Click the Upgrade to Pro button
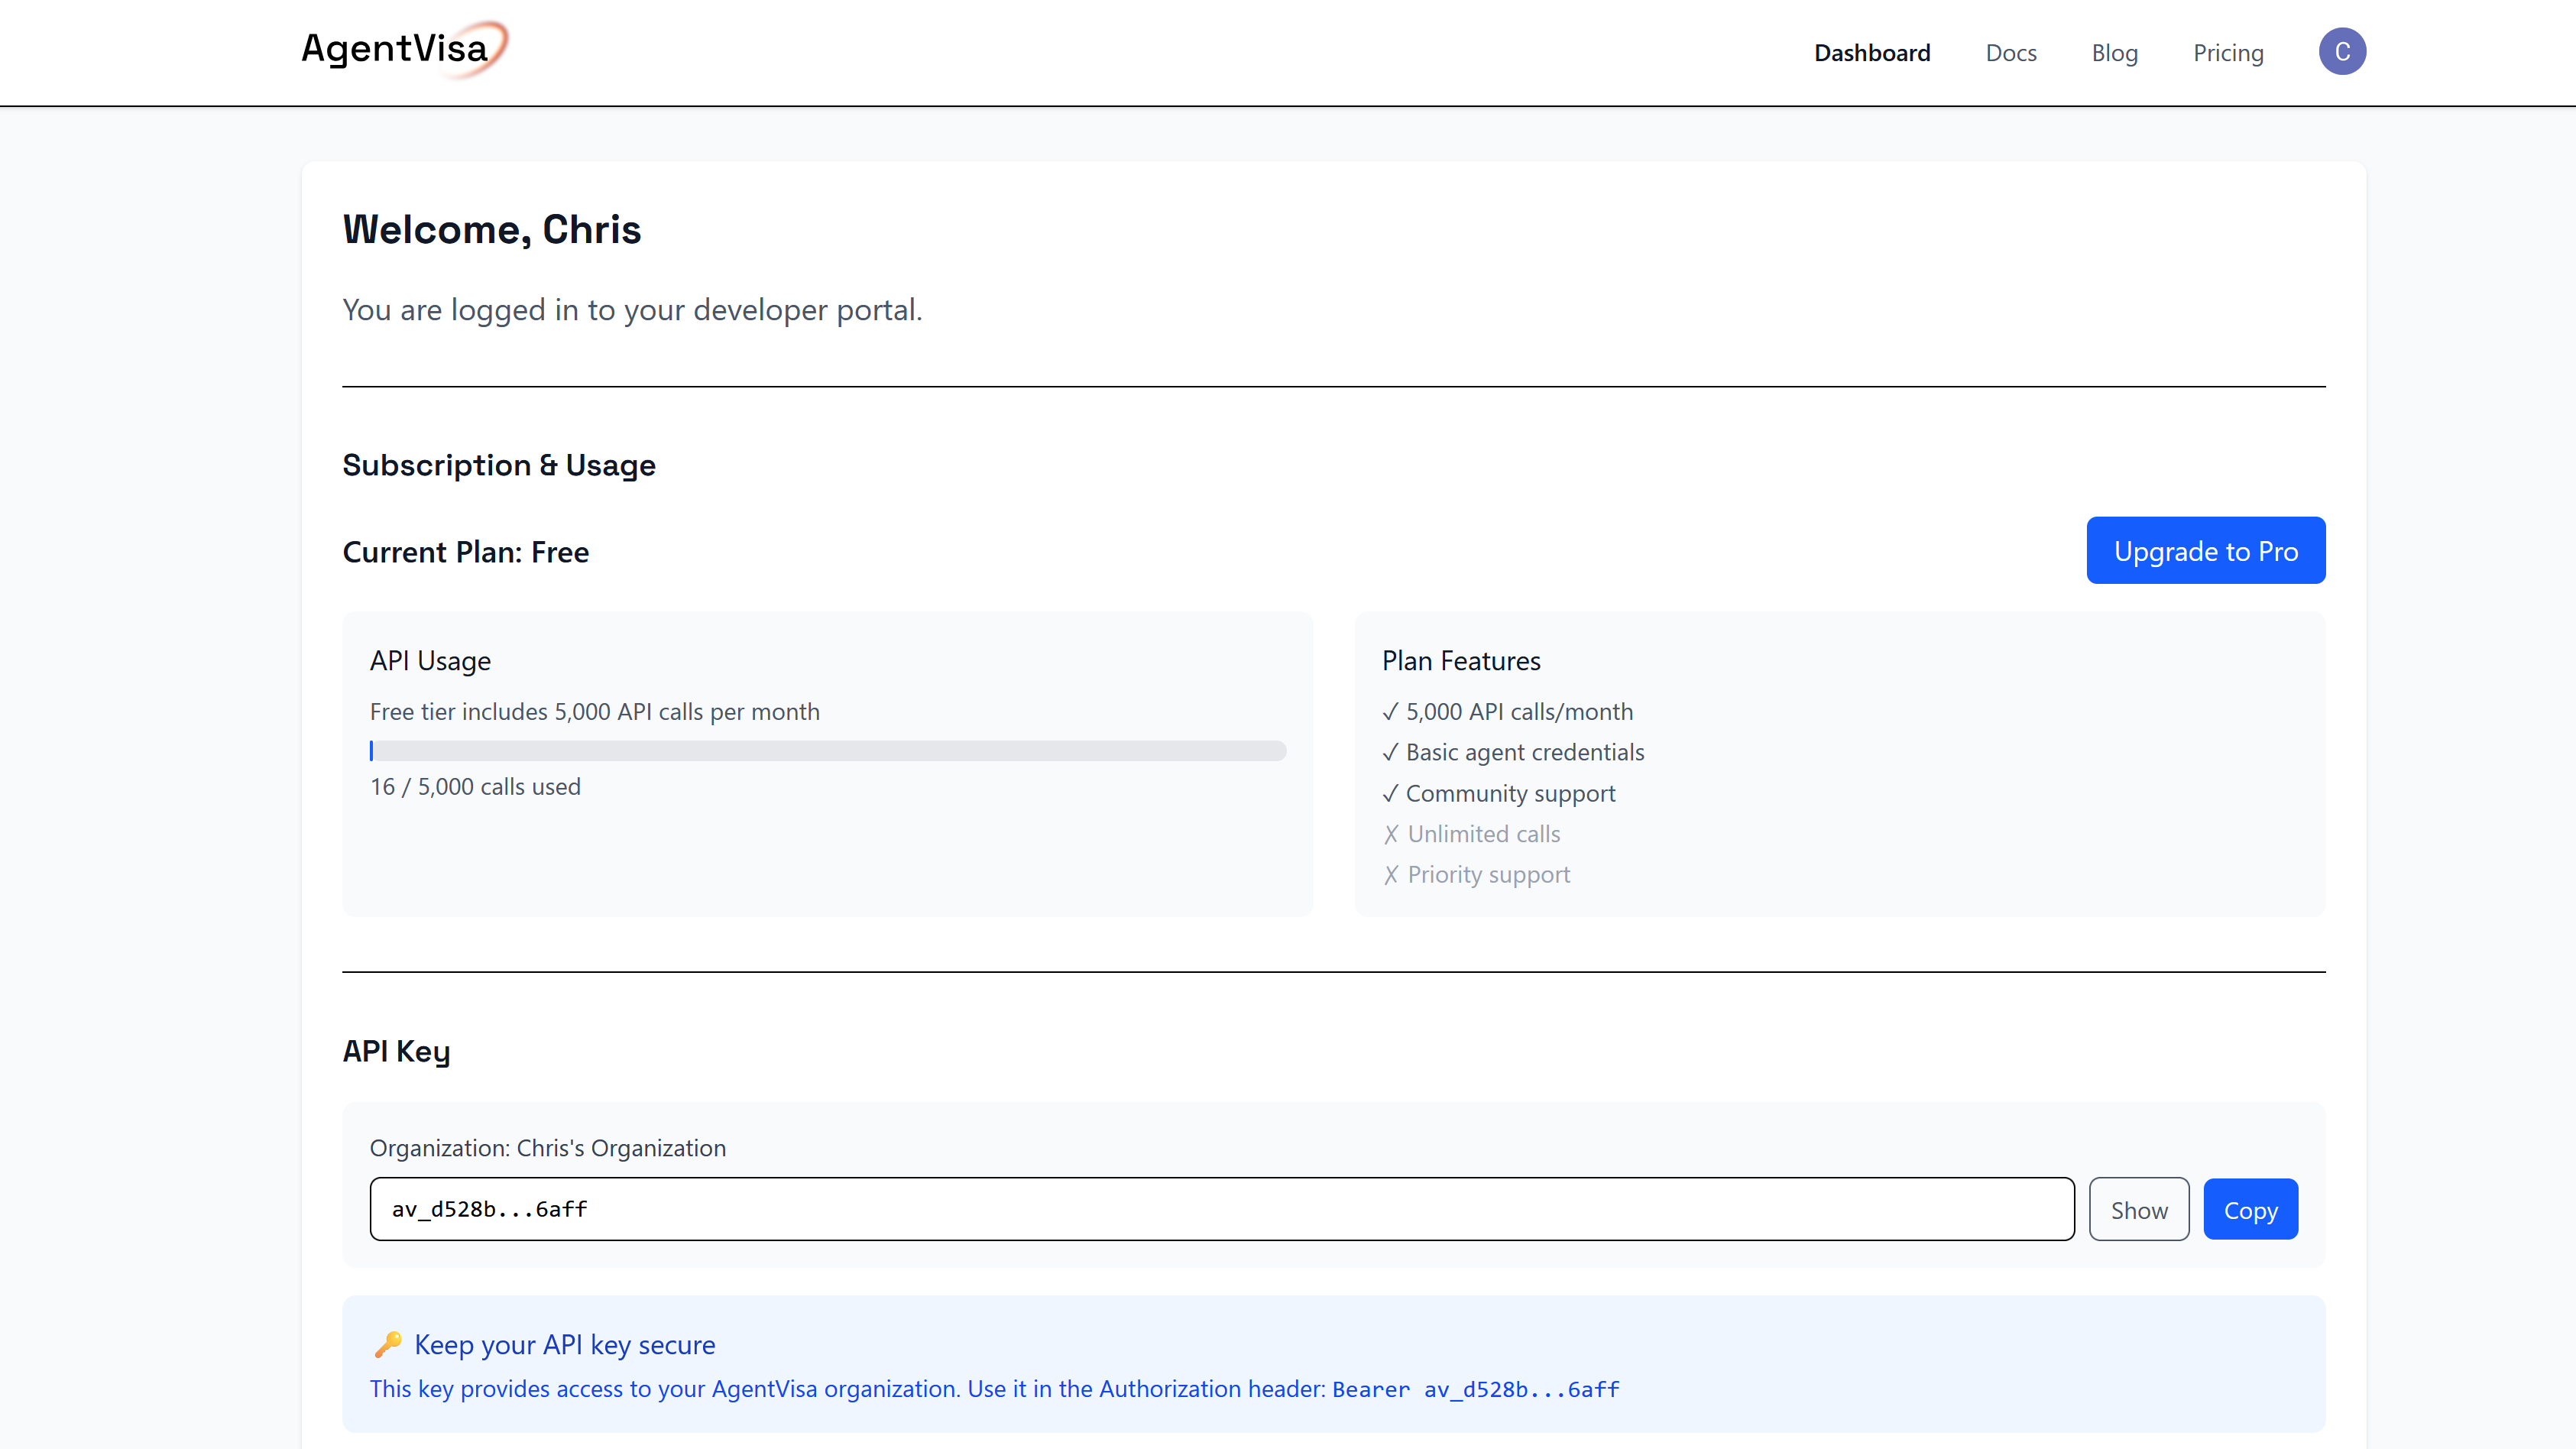Image resolution: width=2576 pixels, height=1449 pixels. (x=2206, y=550)
